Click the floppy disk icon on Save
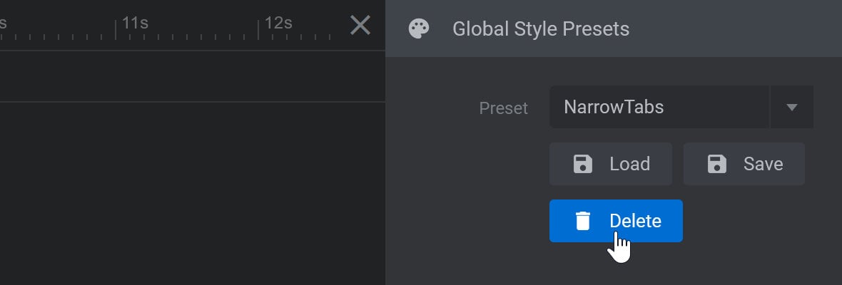The width and height of the screenshot is (842, 285). [717, 164]
